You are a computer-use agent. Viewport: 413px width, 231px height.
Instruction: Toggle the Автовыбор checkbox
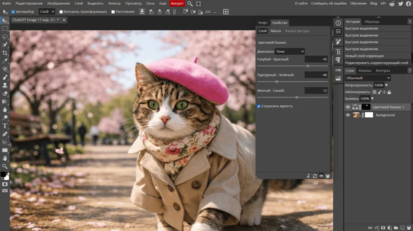13,12
